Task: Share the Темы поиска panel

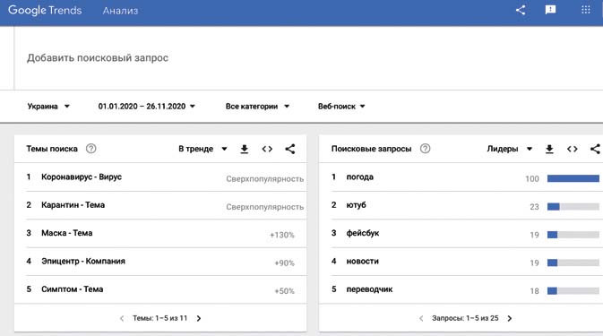Action: pos(290,149)
